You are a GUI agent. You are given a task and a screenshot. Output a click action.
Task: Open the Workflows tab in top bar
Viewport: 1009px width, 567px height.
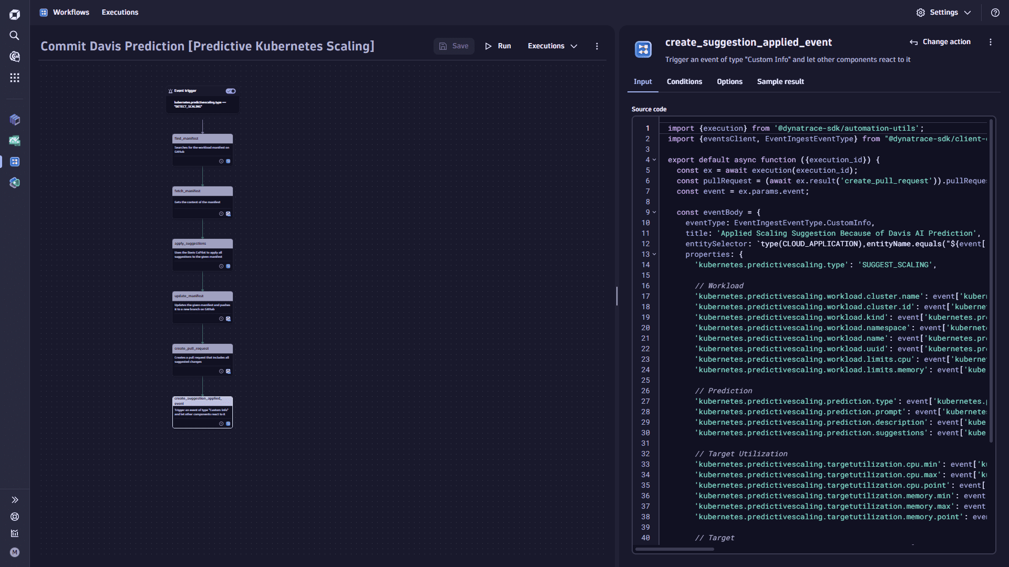[x=71, y=12]
